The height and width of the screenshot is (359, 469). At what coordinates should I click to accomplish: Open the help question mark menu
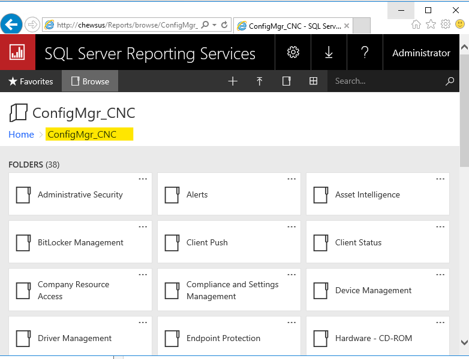365,52
